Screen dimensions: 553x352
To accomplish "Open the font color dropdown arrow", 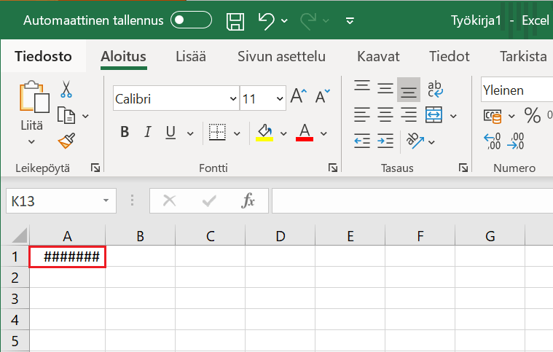I will coord(323,133).
